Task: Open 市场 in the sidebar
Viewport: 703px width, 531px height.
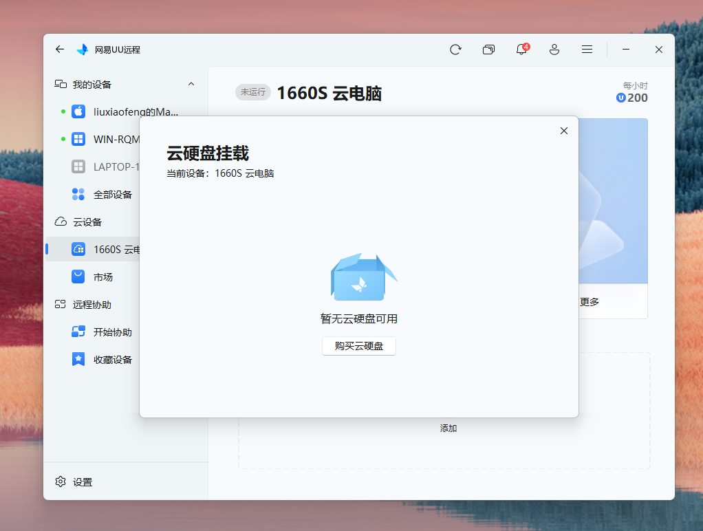Action: [x=93, y=277]
